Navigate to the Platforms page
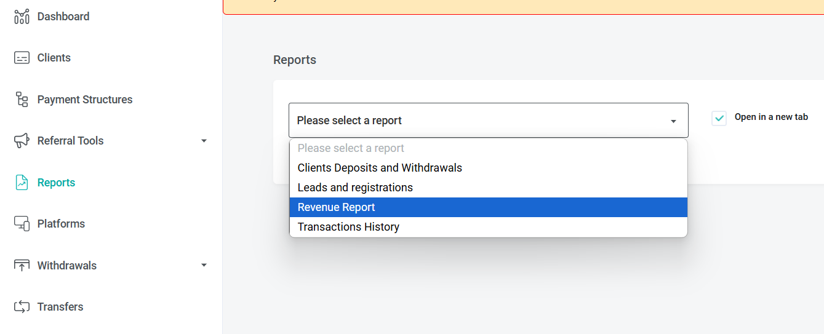Image resolution: width=824 pixels, height=334 pixels. [61, 224]
